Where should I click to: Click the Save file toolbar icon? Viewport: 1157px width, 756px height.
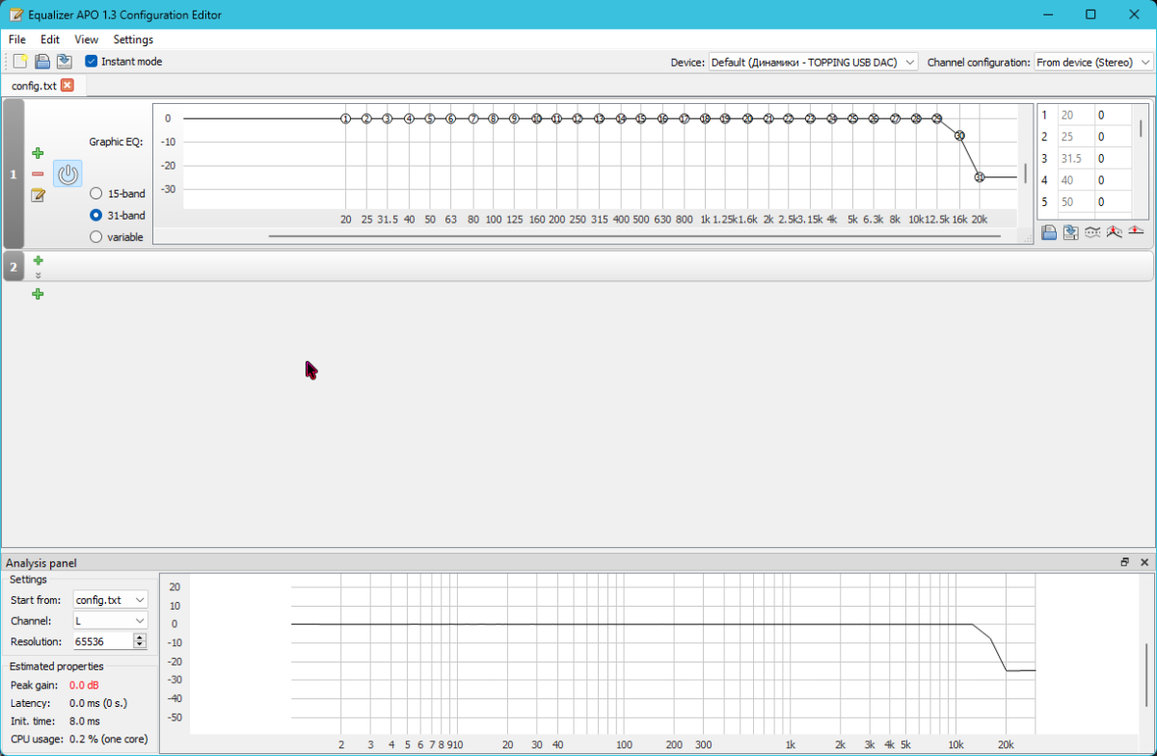[x=64, y=62]
